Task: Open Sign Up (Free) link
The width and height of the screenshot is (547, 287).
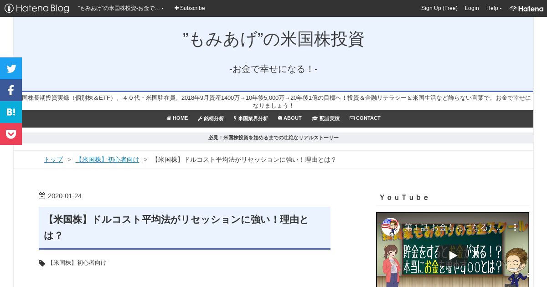Action: pos(439,8)
